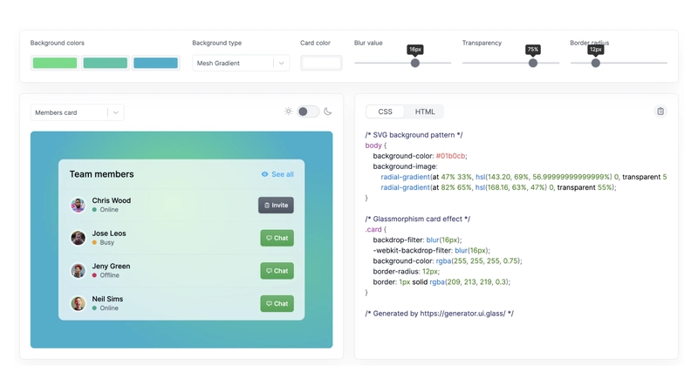Click the 'Neil Sims' name
Image resolution: width=698 pixels, height=392 pixels.
click(107, 299)
